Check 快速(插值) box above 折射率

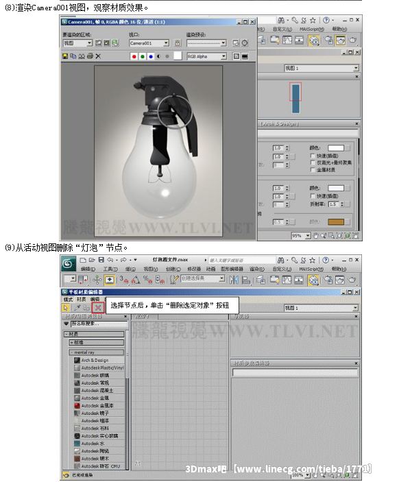(313, 196)
